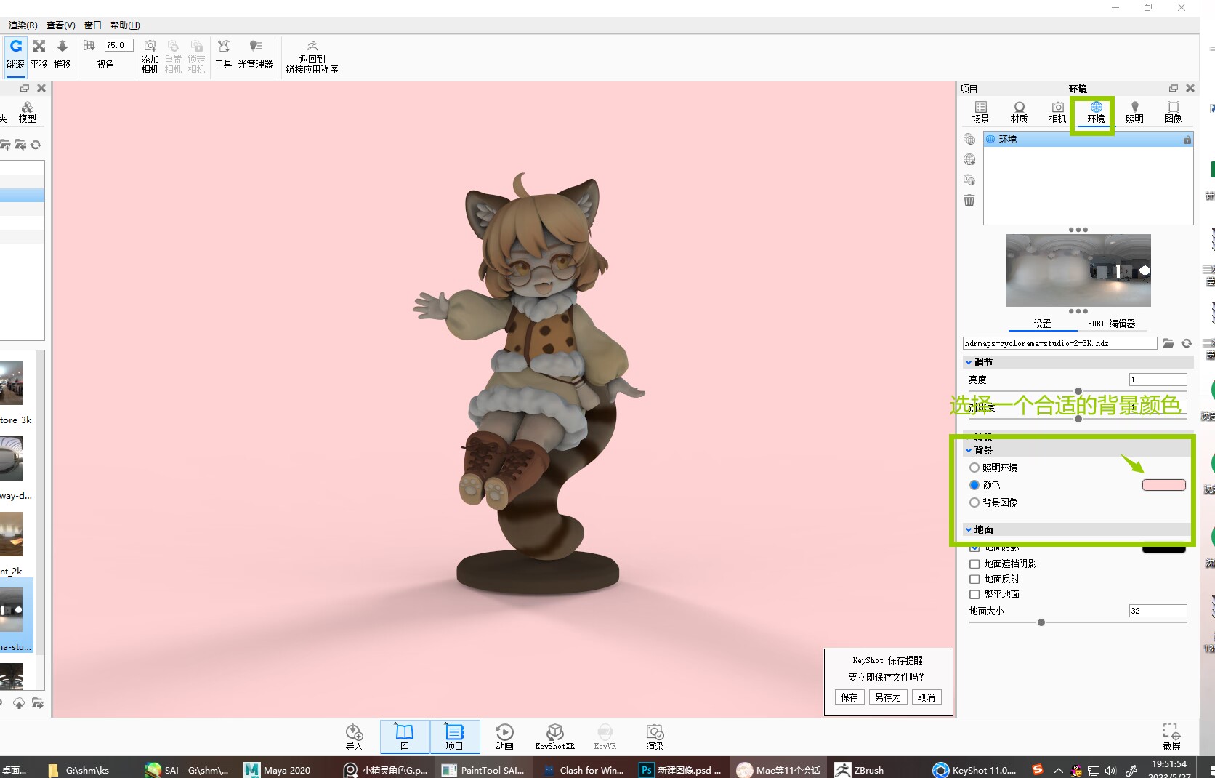Switch to the 照明 tab
Image resolution: width=1215 pixels, height=778 pixels.
pyautogui.click(x=1135, y=112)
